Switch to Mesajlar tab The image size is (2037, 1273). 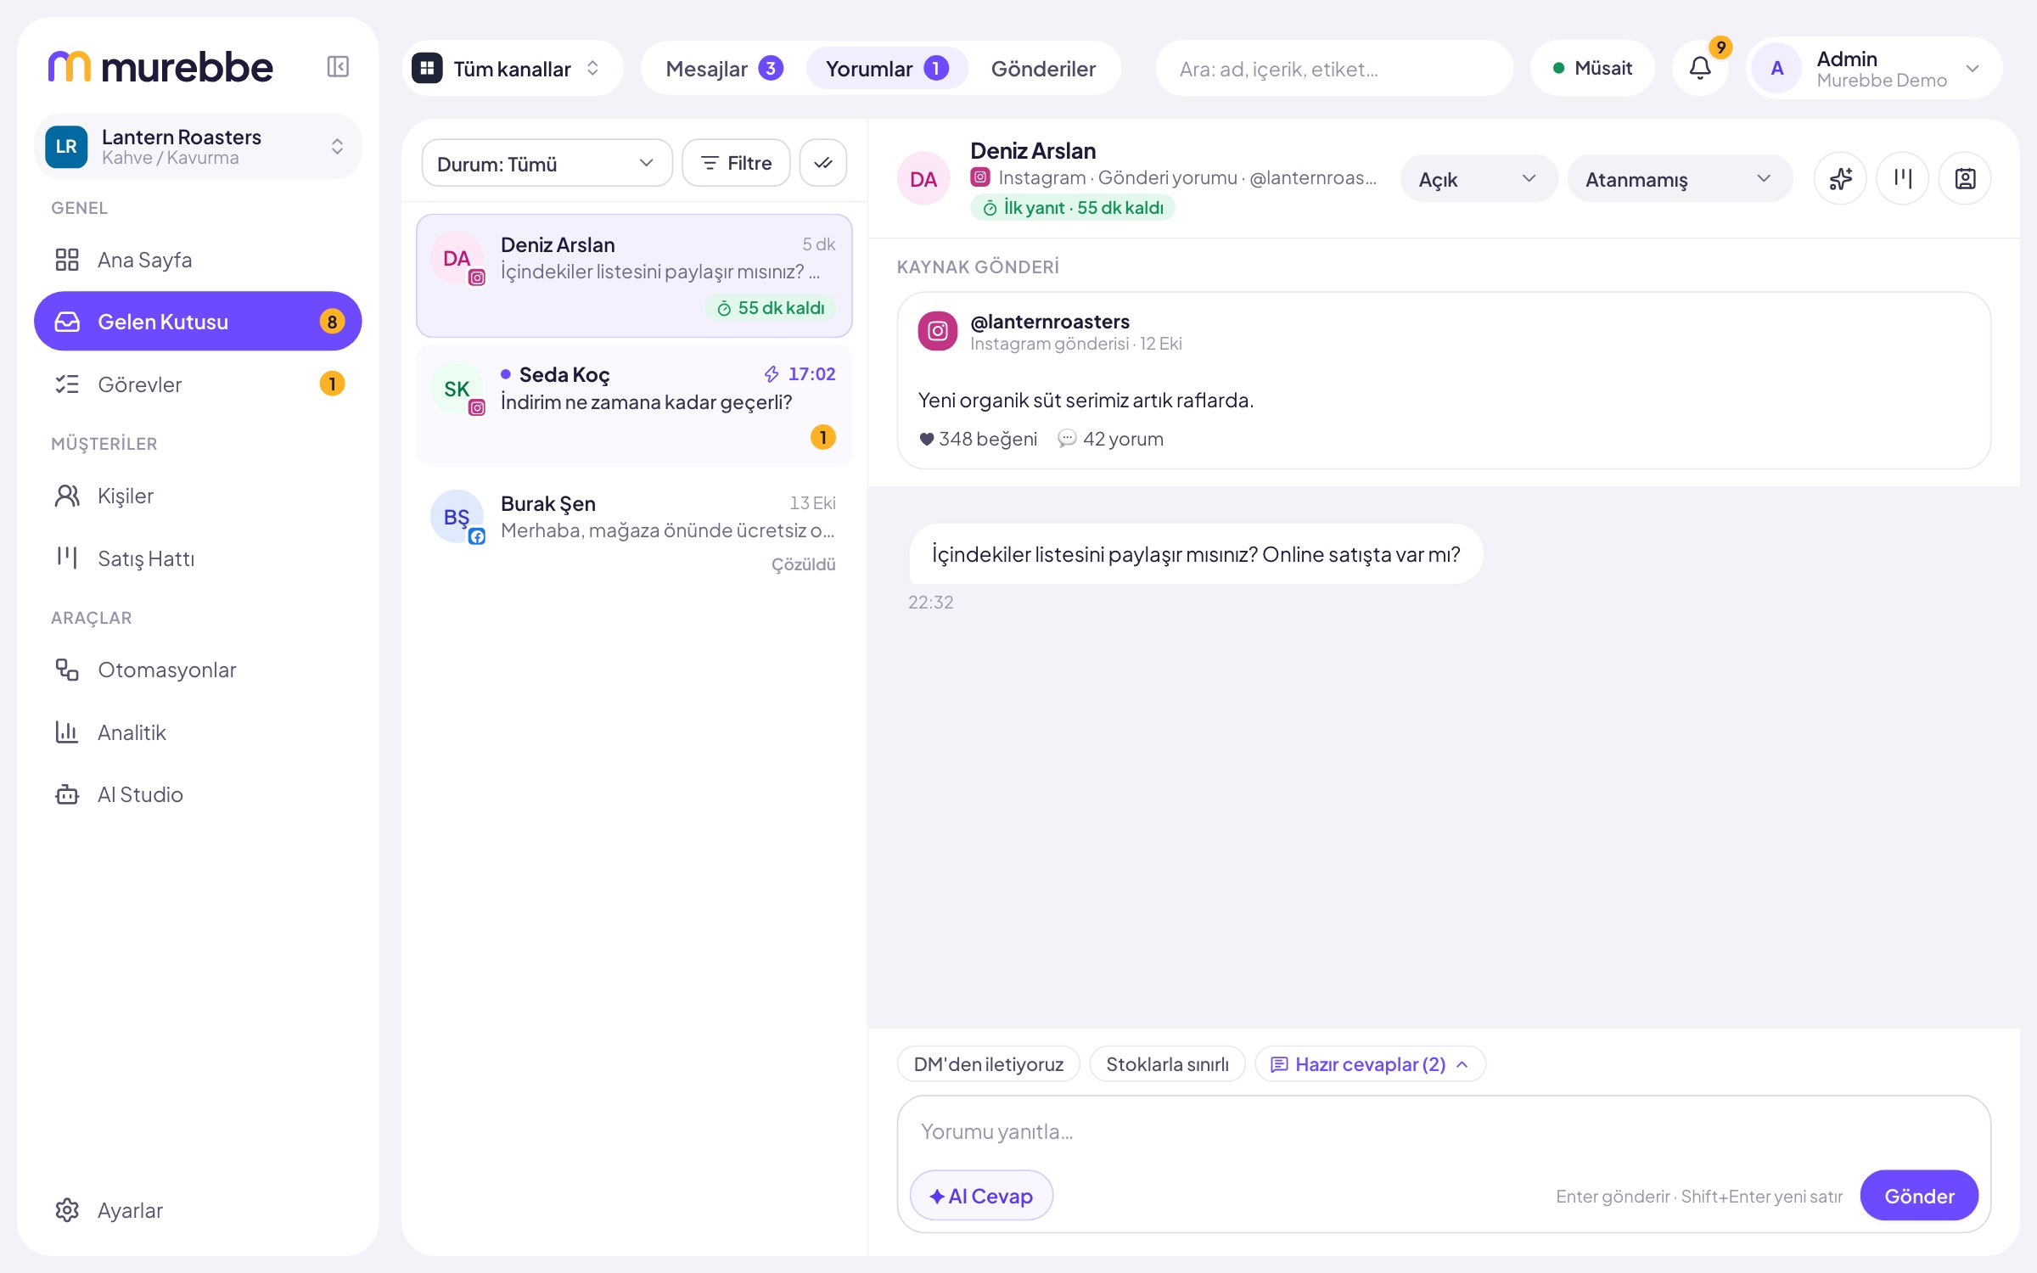tap(724, 69)
